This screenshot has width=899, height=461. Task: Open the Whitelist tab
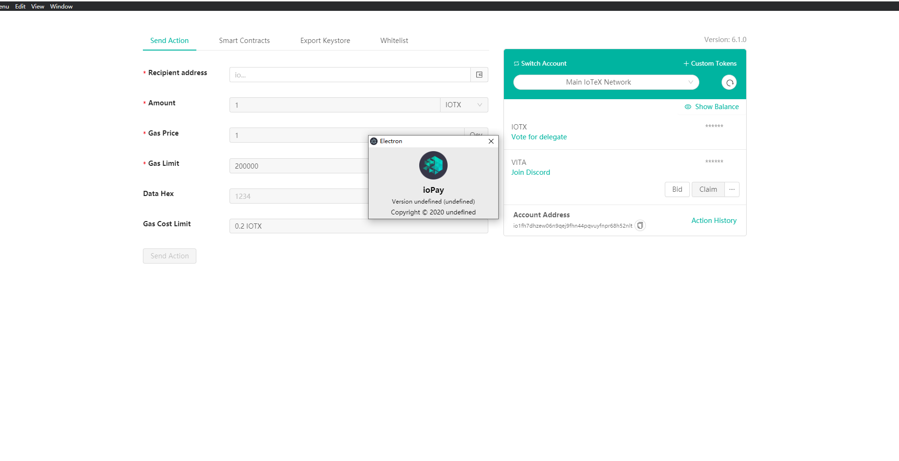(x=394, y=40)
